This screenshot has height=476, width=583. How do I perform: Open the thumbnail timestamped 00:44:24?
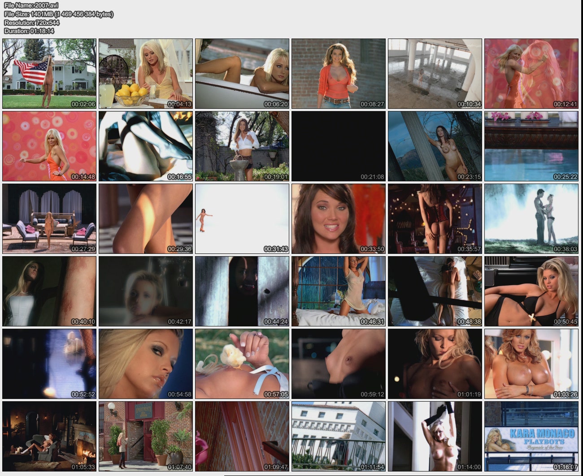coord(242,291)
